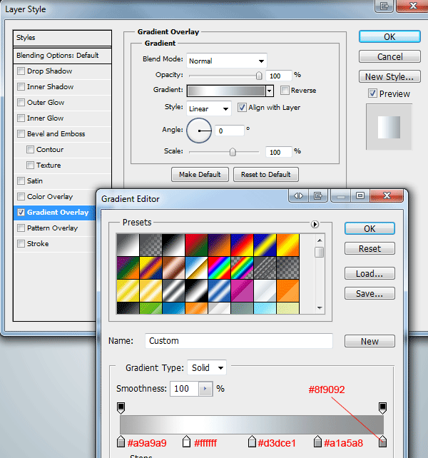This screenshot has width=428, height=458.
Task: Click the Load... button
Action: tap(370, 274)
